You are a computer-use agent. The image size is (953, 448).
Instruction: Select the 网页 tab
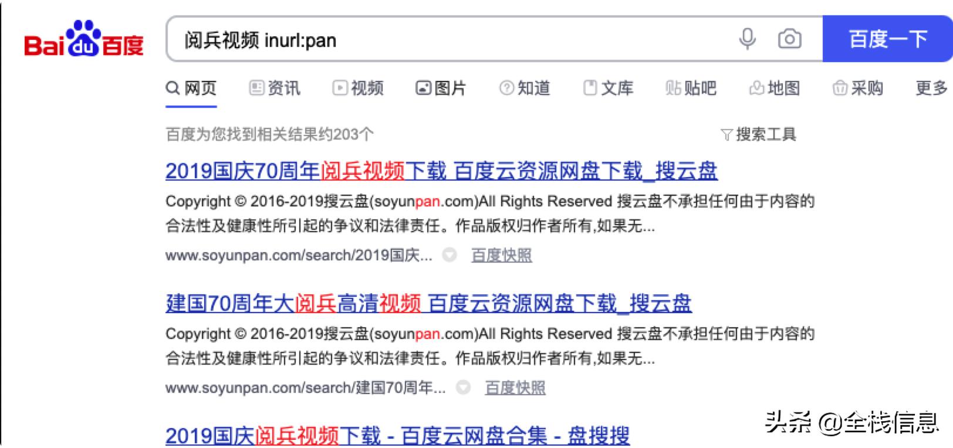click(x=191, y=89)
